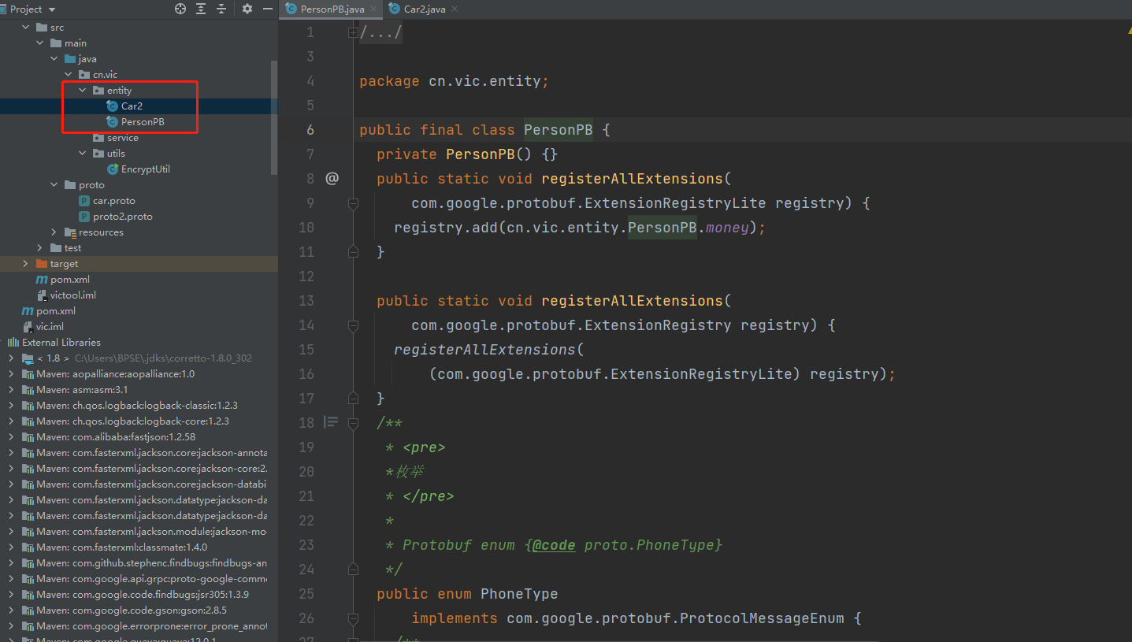Fold the Javadoc comment at line 18
This screenshot has width=1132, height=642.
click(x=353, y=423)
